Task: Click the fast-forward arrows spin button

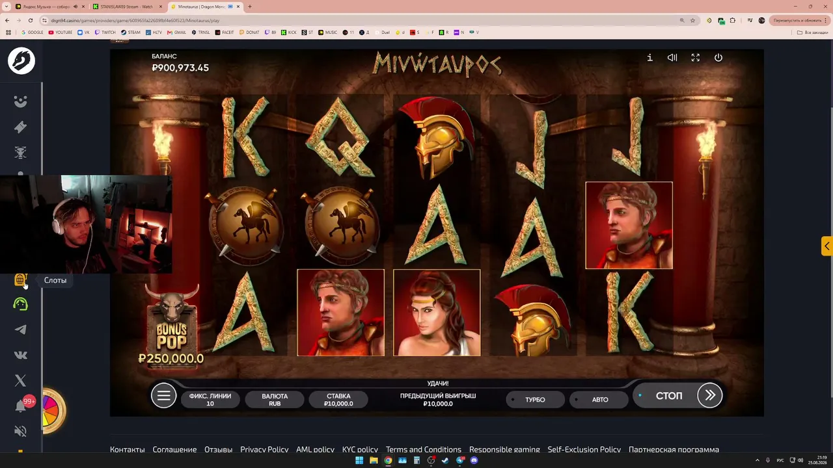Action: pyautogui.click(x=709, y=395)
